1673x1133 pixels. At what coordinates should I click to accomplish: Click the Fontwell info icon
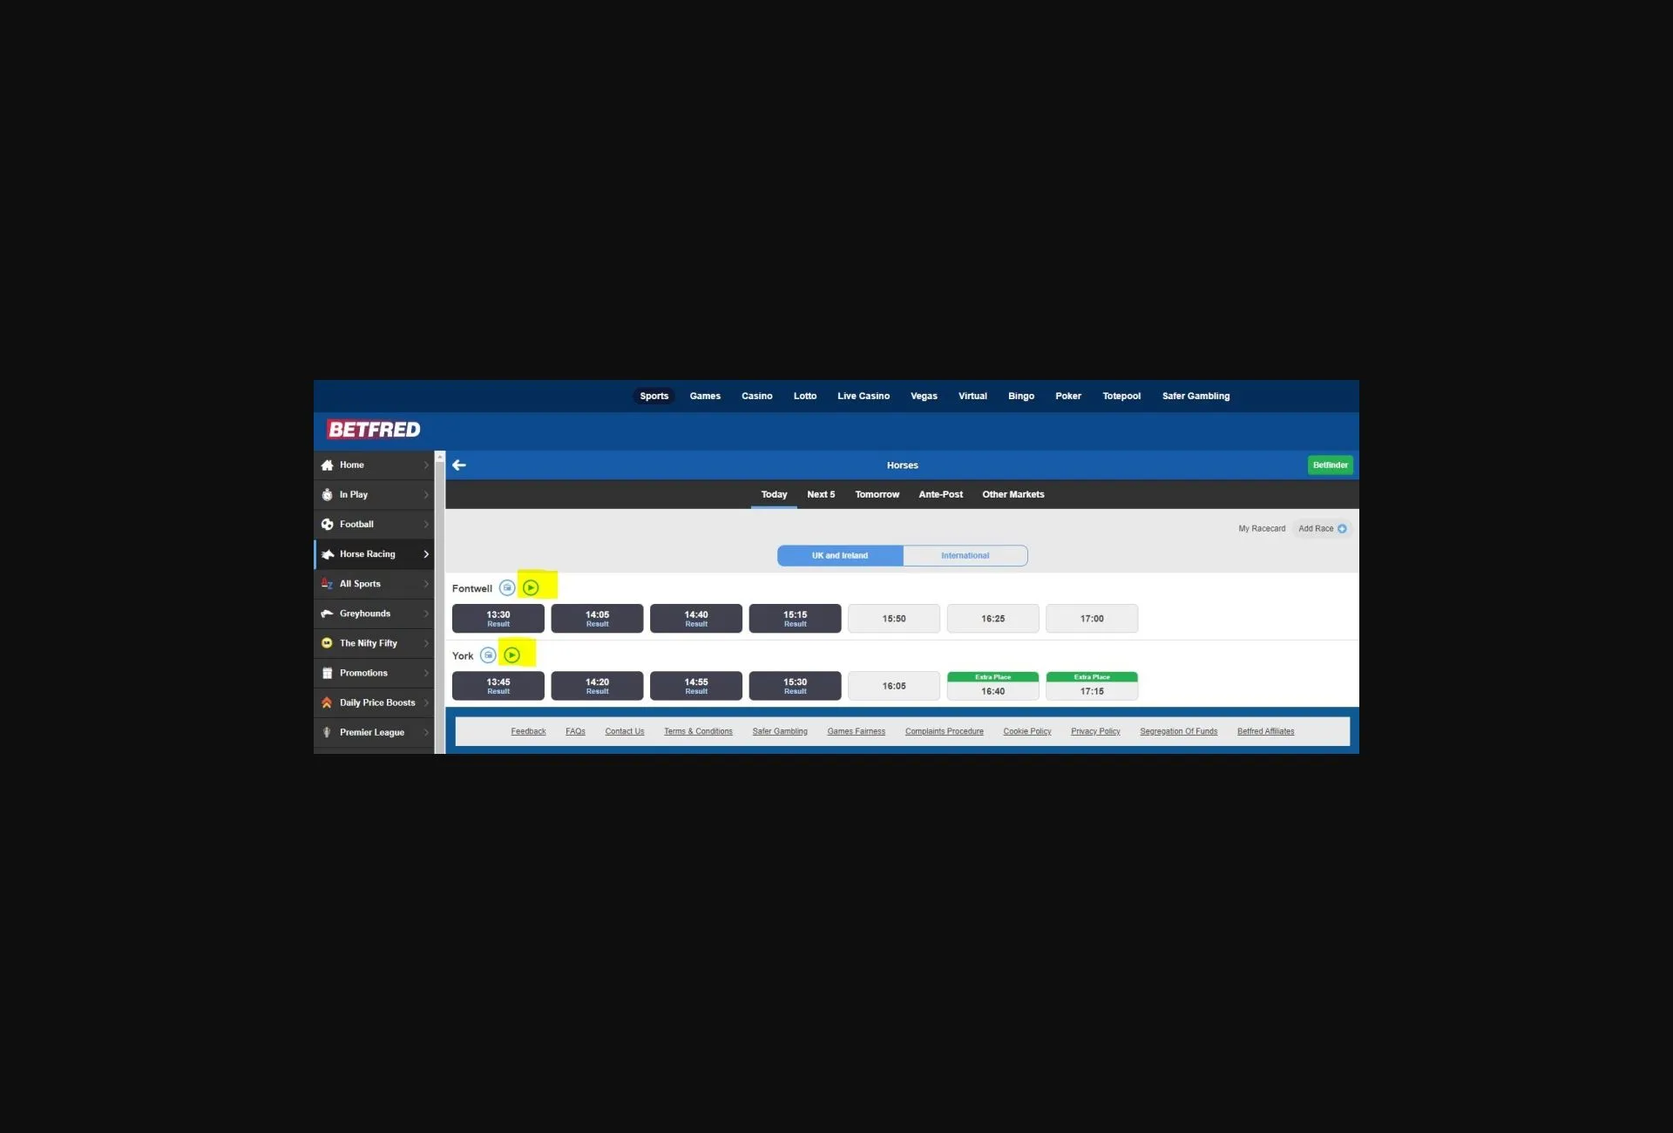point(505,586)
